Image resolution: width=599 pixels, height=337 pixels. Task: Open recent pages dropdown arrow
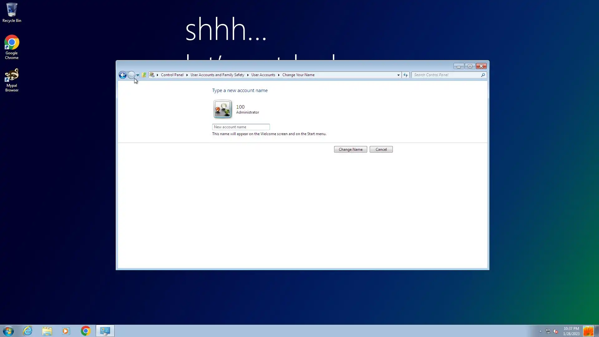(x=138, y=75)
